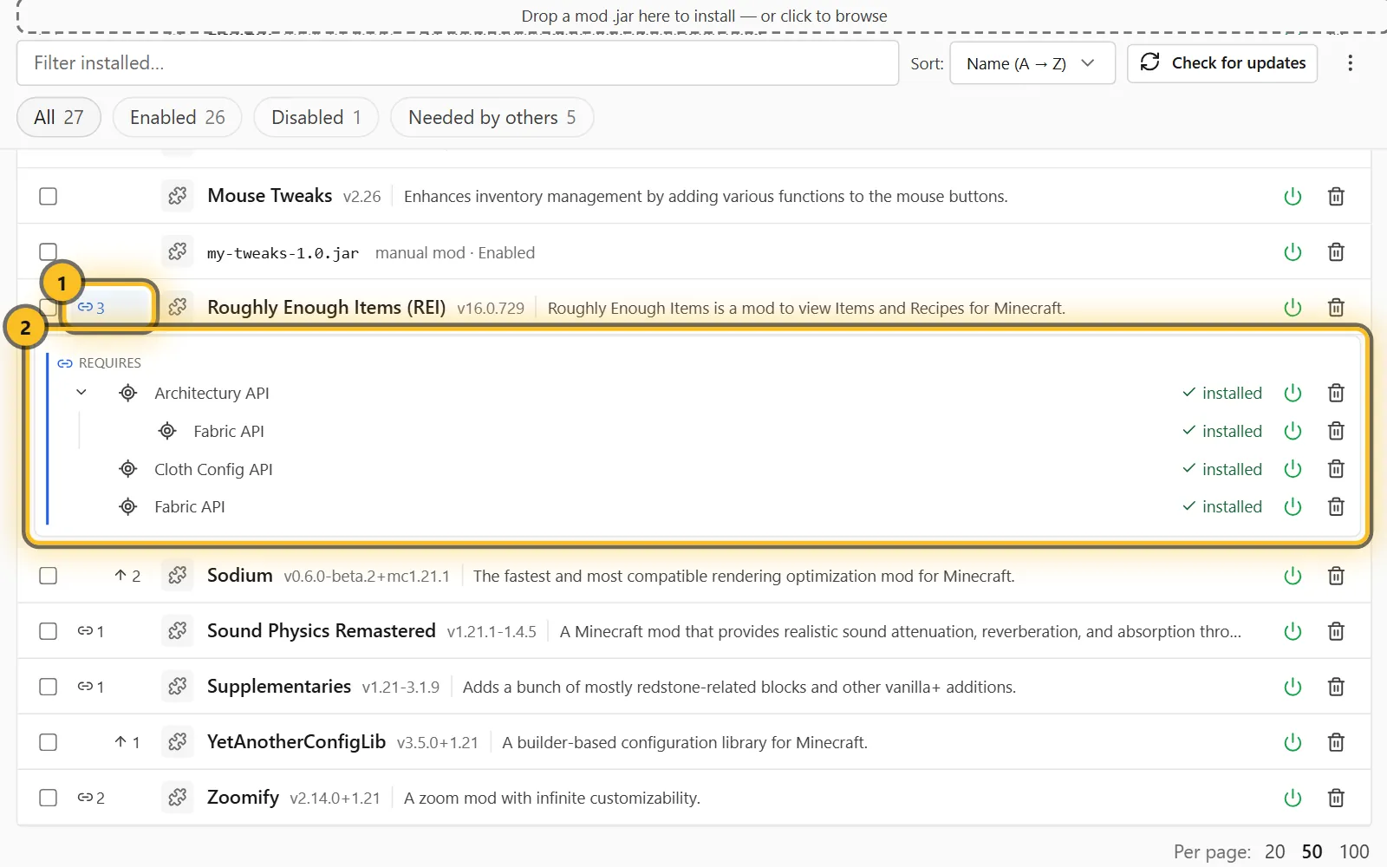Select the my-tweaks-1.0.jar checkbox
Image resolution: width=1387 pixels, height=867 pixels.
coord(49,252)
